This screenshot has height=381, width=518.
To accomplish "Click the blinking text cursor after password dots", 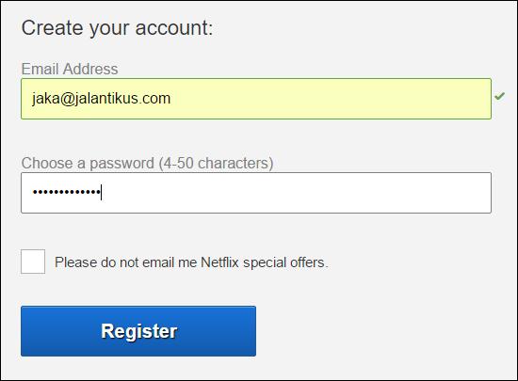I will (x=101, y=192).
